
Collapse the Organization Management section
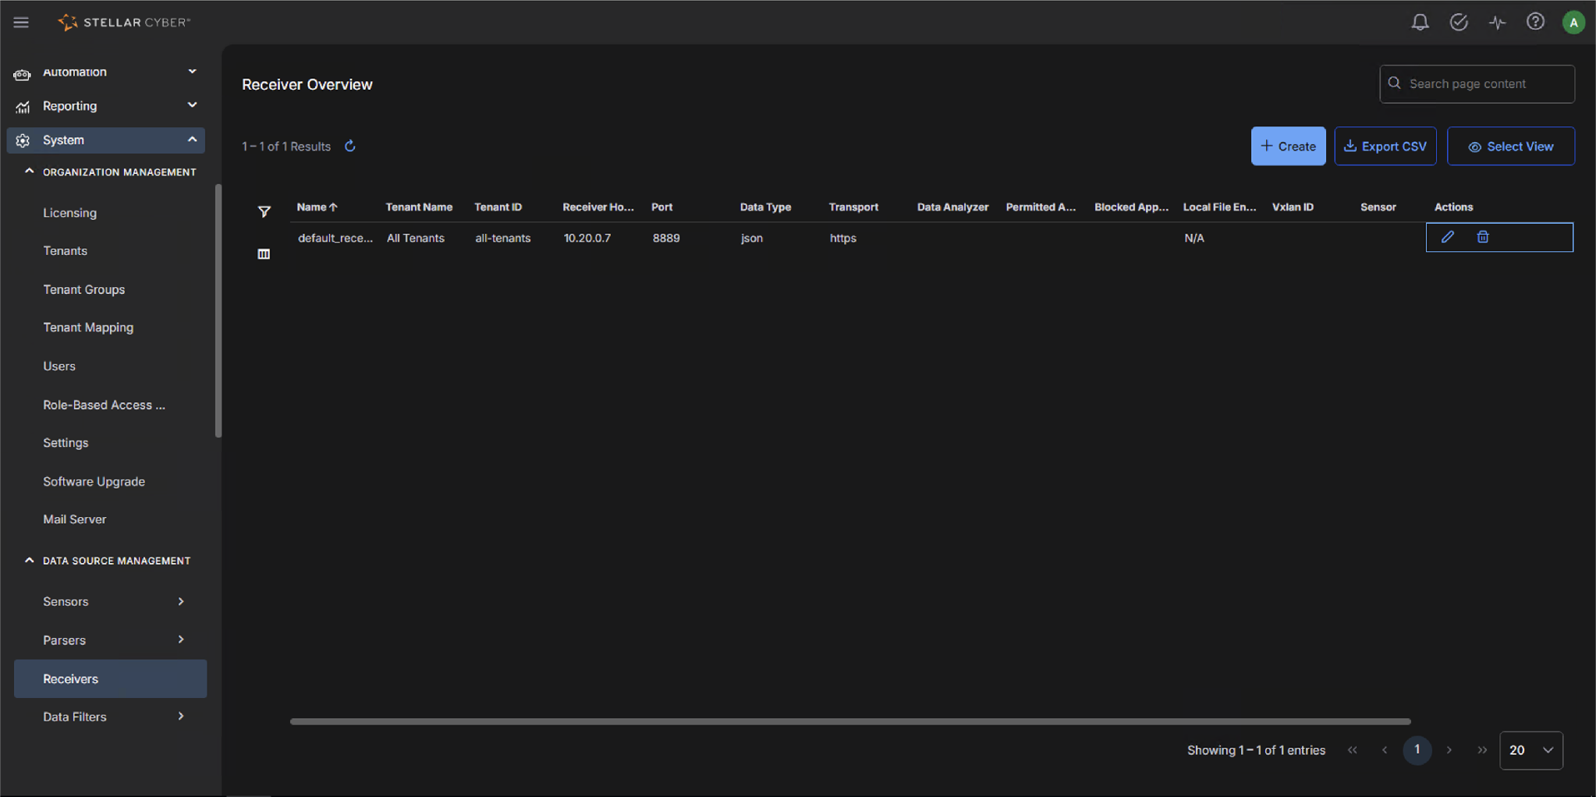(29, 172)
